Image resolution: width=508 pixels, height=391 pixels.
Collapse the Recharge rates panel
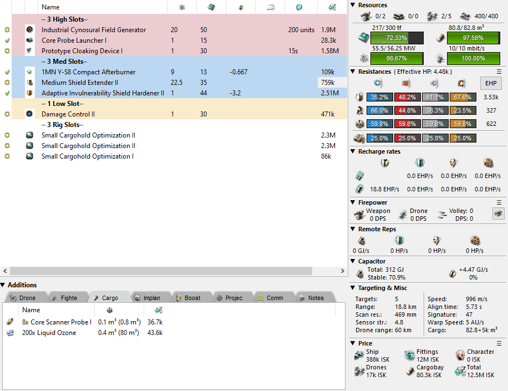coord(353,151)
